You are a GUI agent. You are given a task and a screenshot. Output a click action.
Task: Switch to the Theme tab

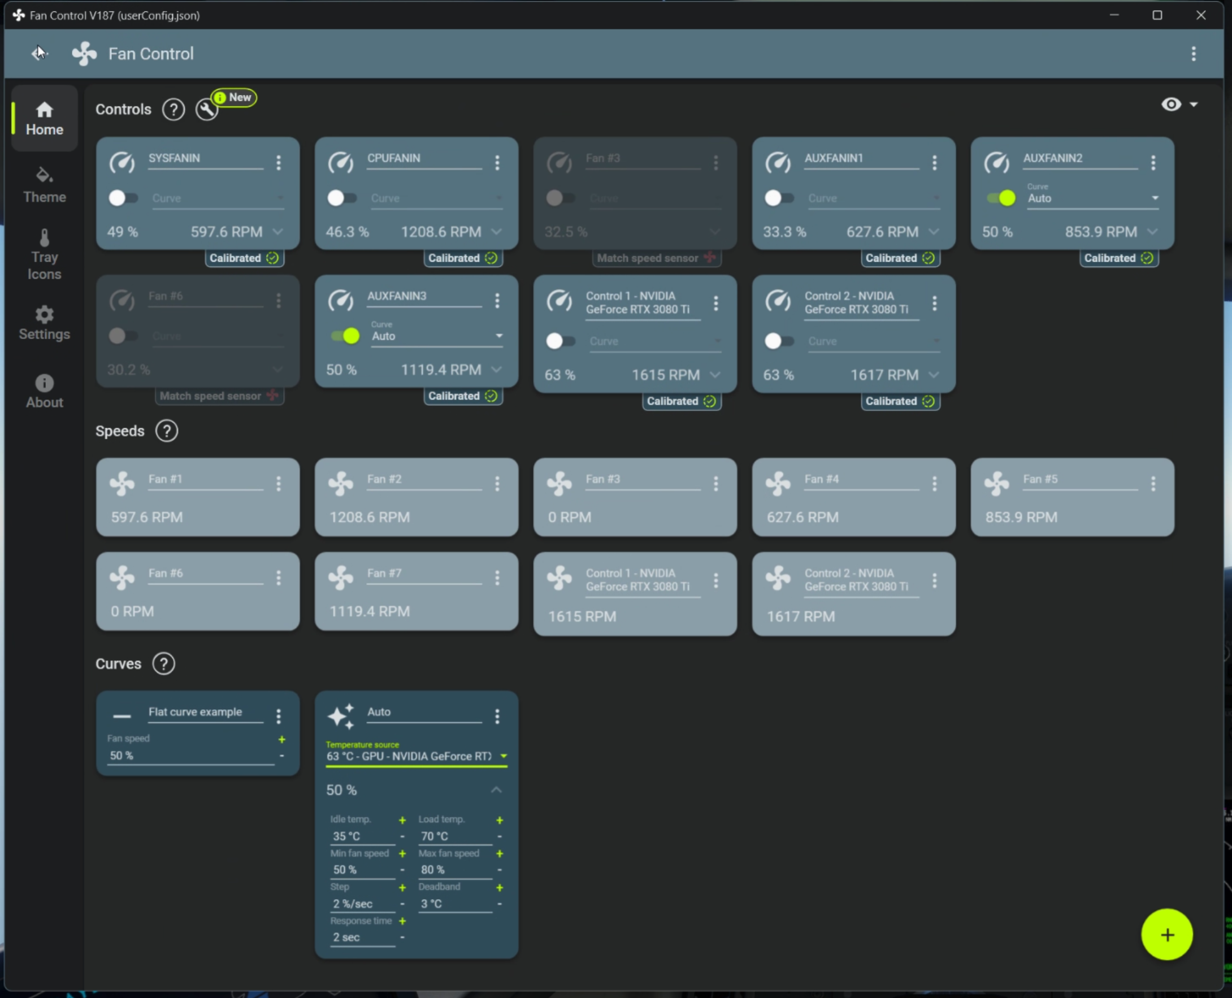44,185
